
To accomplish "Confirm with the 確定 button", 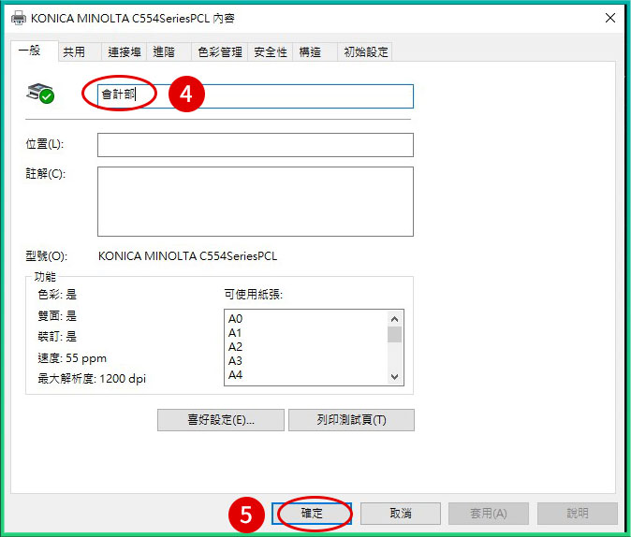I will point(312,514).
